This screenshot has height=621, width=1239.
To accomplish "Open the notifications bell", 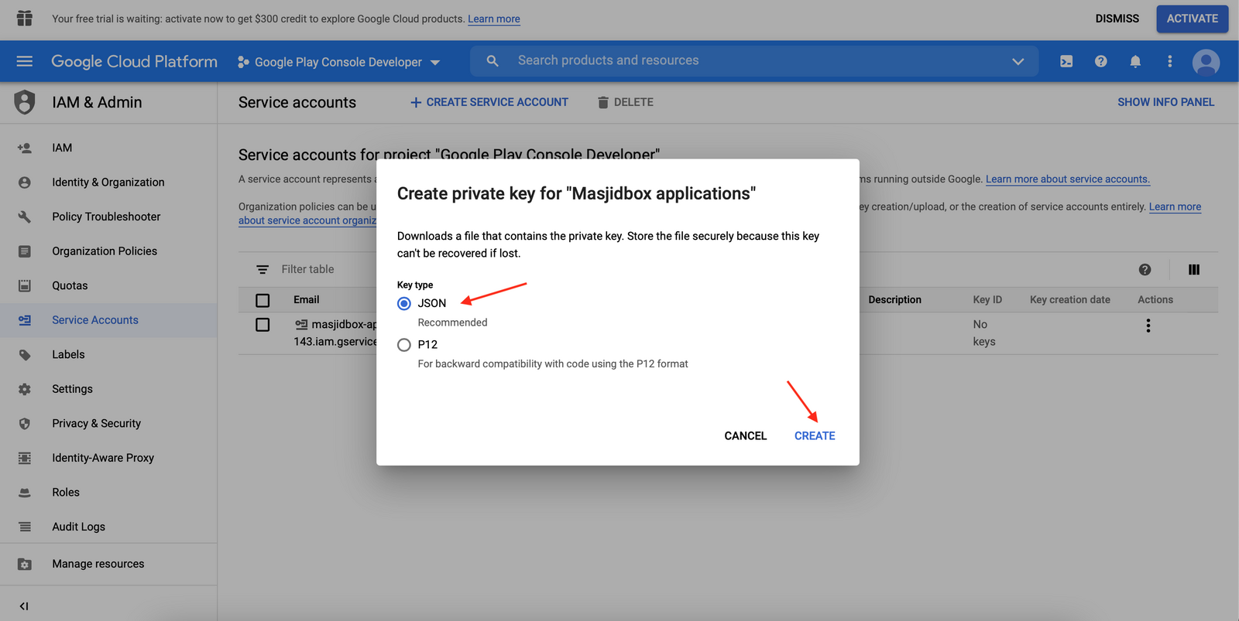I will pyautogui.click(x=1135, y=61).
